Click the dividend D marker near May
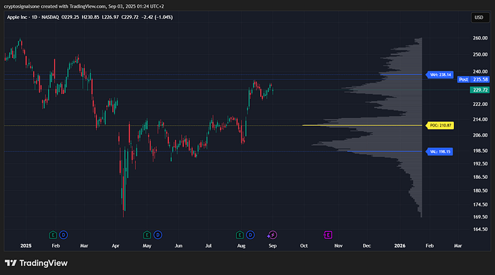The height and width of the screenshot is (275, 495). tap(158, 235)
